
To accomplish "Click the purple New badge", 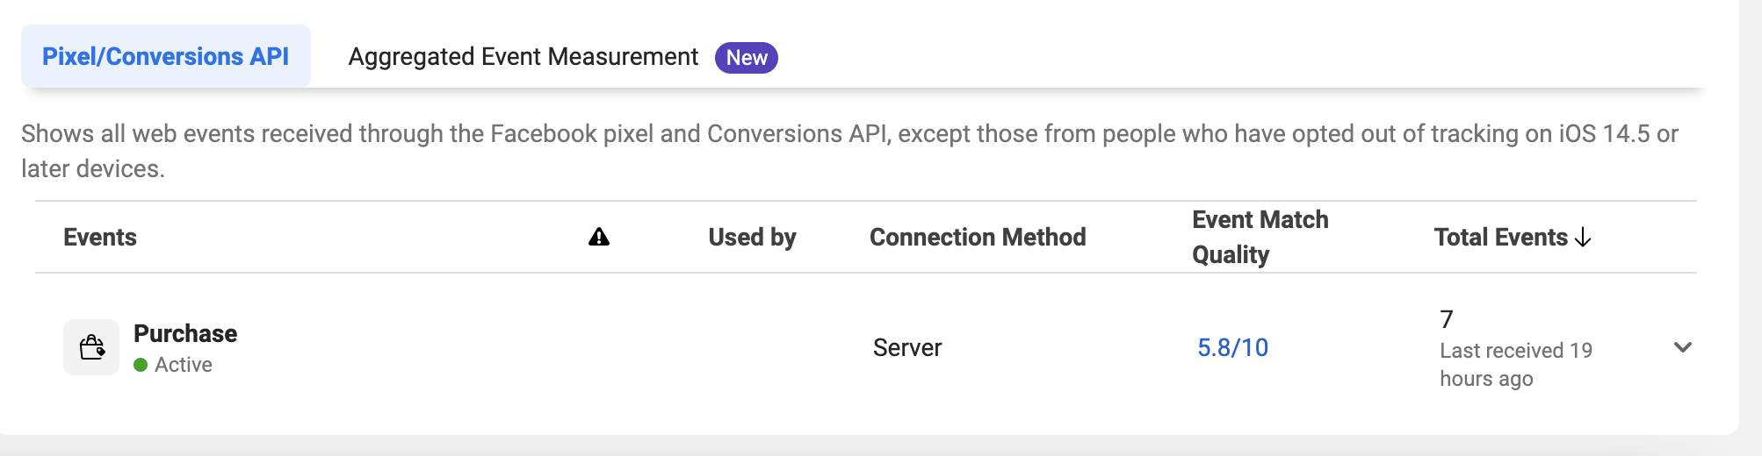I will 746,58.
